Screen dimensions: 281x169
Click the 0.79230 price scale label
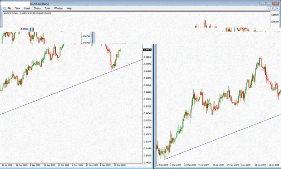click(147, 163)
